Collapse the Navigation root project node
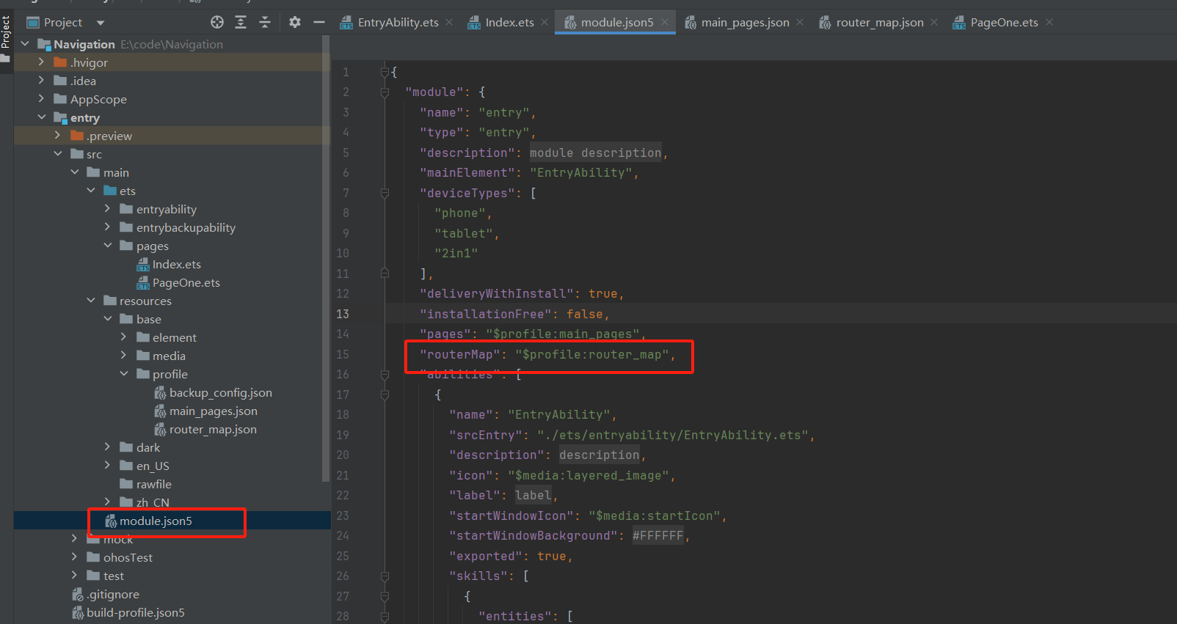 25,44
